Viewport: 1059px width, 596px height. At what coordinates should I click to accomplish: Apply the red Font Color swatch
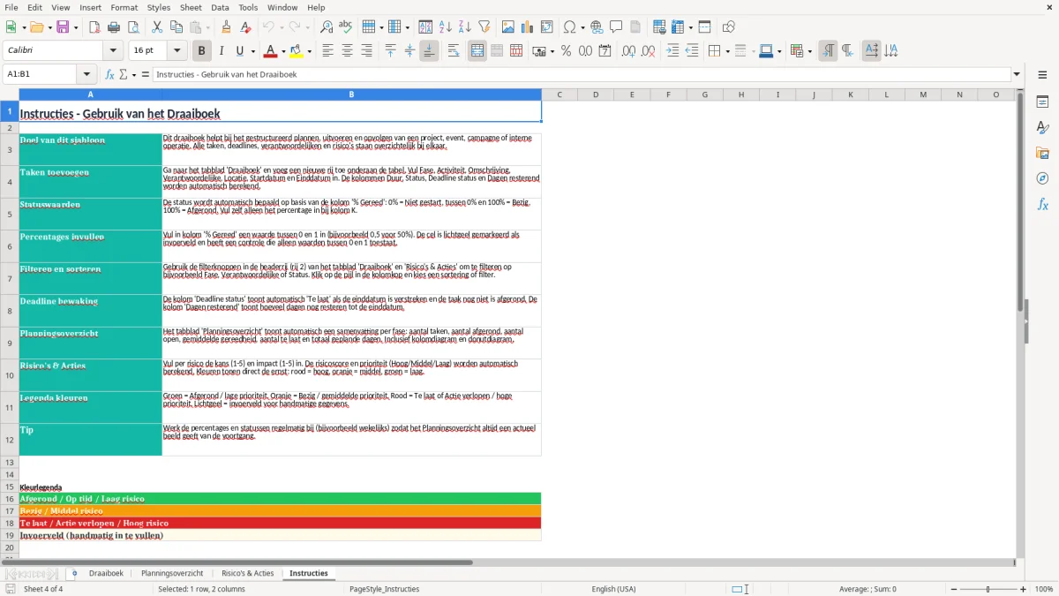click(x=271, y=51)
